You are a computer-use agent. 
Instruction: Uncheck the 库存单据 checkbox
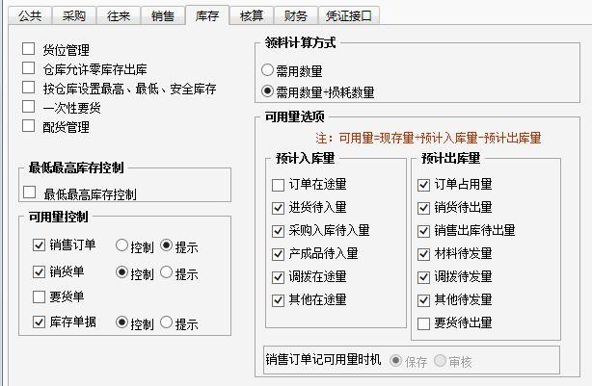39,322
